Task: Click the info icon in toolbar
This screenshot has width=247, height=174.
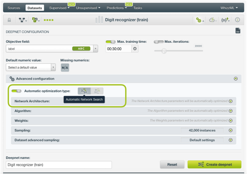Action: 237,20
